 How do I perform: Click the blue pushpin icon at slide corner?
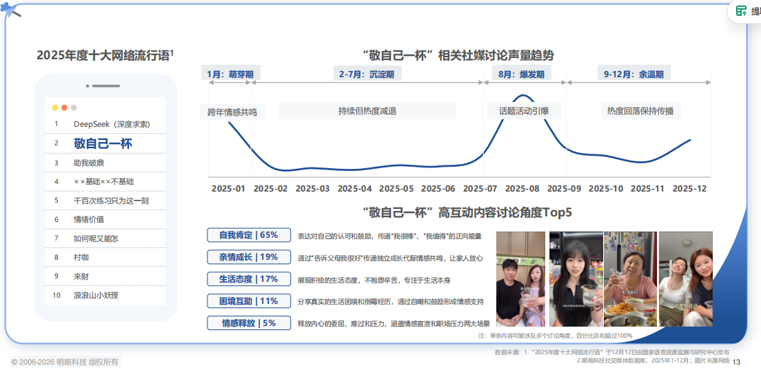tap(10, 10)
